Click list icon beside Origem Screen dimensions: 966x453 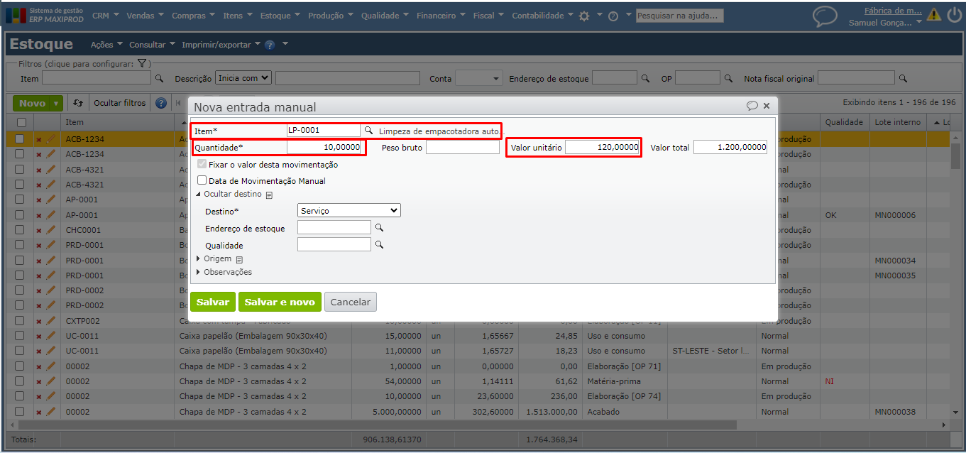pyautogui.click(x=239, y=259)
